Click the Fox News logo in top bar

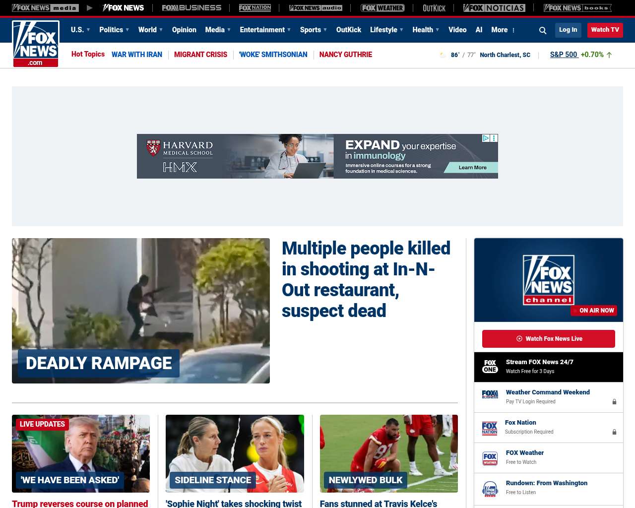[x=123, y=8]
